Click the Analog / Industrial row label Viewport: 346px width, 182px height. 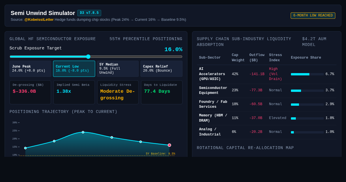tap(210, 132)
